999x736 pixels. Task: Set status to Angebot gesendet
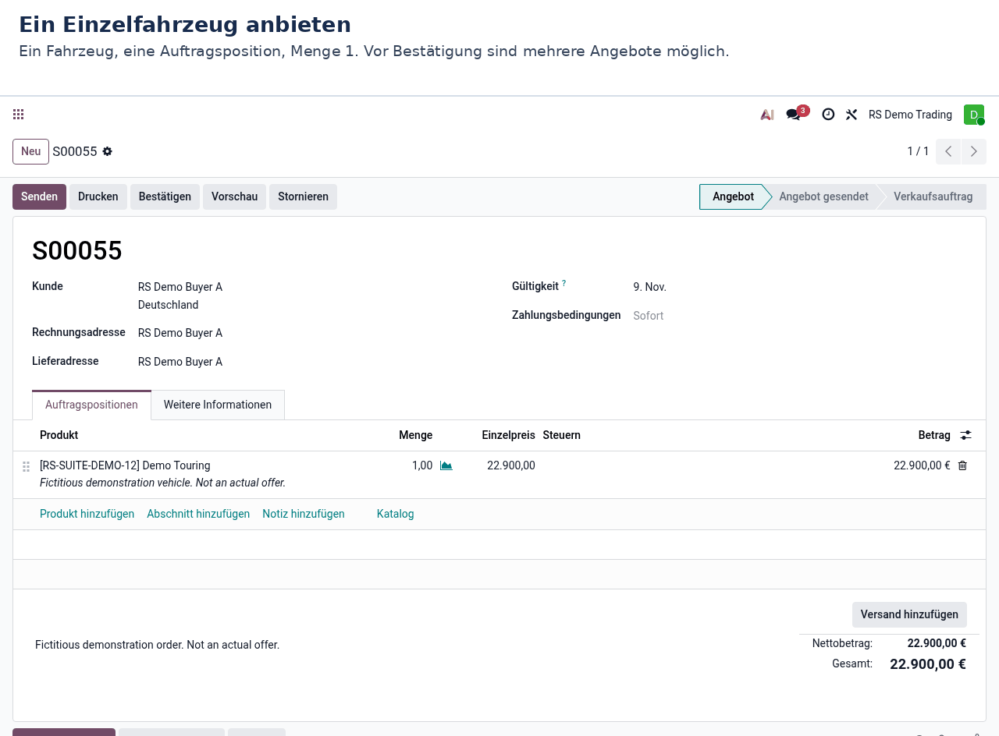tap(823, 196)
